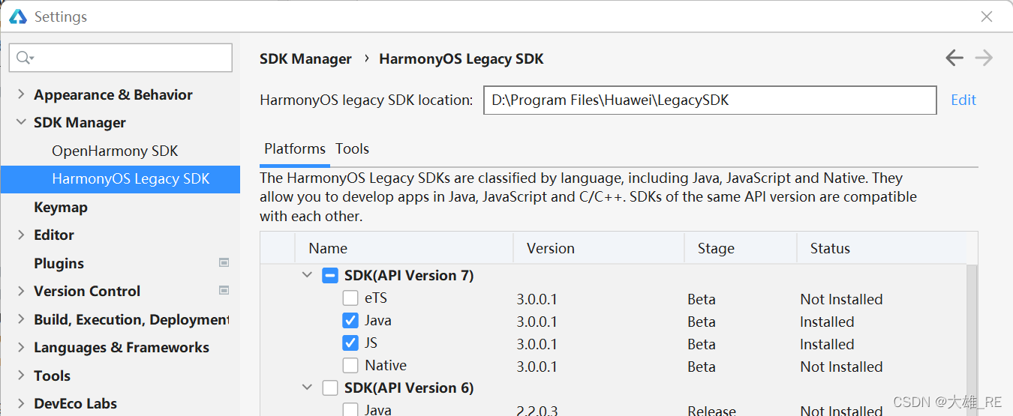This screenshot has height=416, width=1013.
Task: Collapse the SDK Manager tree node
Action: pos(21,122)
